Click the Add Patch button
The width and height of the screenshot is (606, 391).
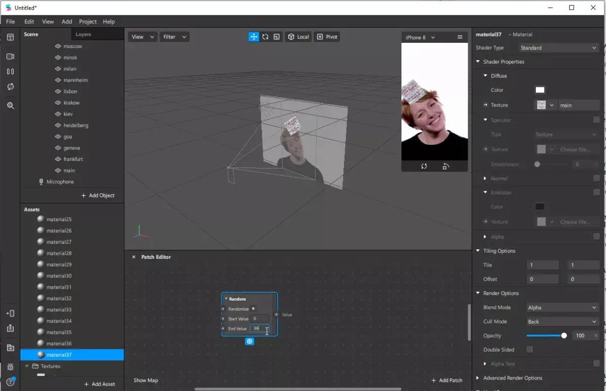pyautogui.click(x=447, y=380)
